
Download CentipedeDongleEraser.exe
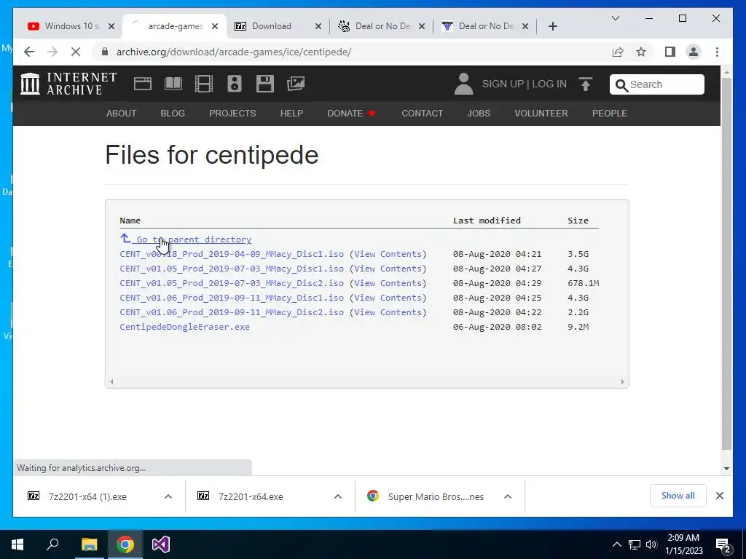click(184, 327)
